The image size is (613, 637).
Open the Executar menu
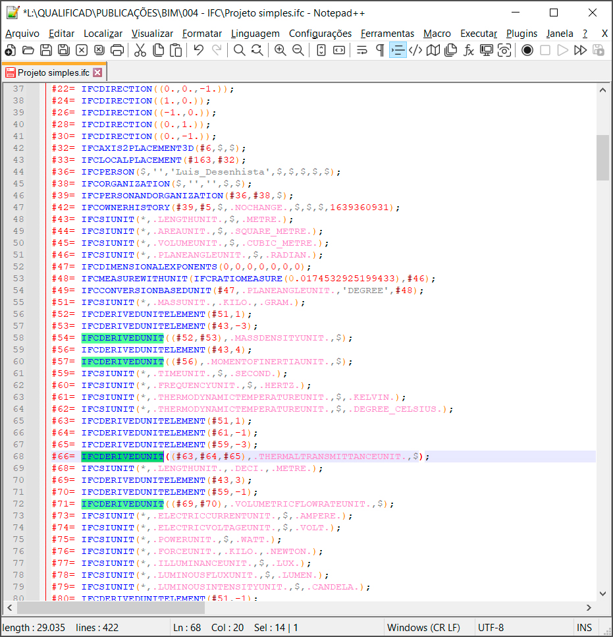point(479,34)
